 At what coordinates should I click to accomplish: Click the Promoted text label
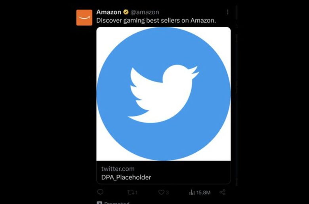[x=116, y=203]
